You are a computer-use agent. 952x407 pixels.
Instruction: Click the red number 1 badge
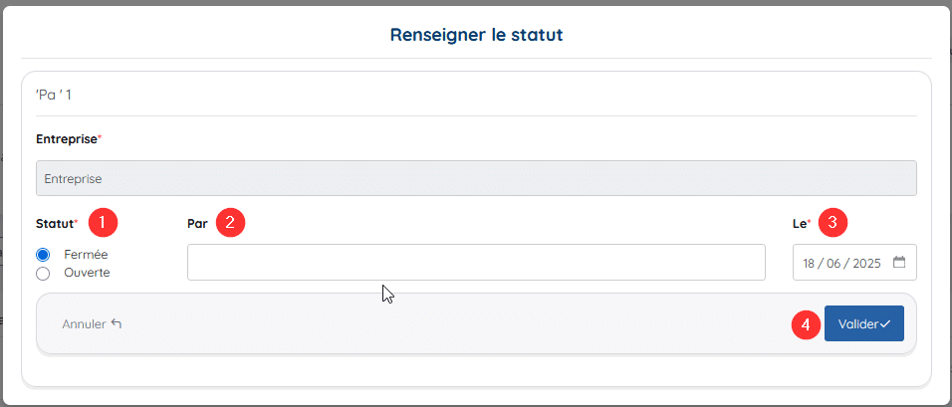point(103,223)
